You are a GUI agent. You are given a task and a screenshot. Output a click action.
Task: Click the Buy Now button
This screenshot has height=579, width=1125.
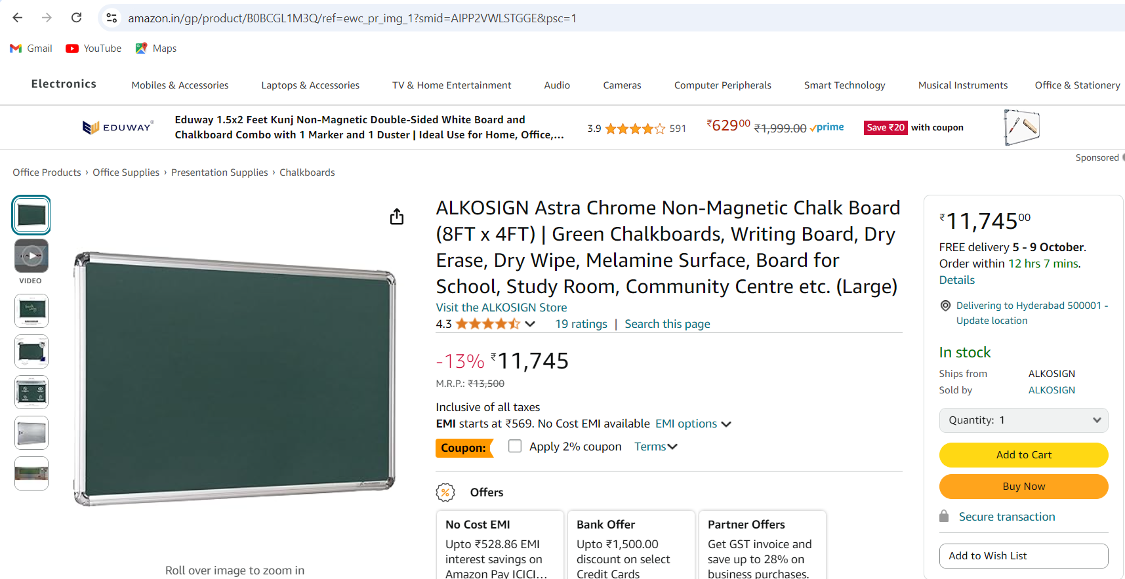[x=1023, y=487]
